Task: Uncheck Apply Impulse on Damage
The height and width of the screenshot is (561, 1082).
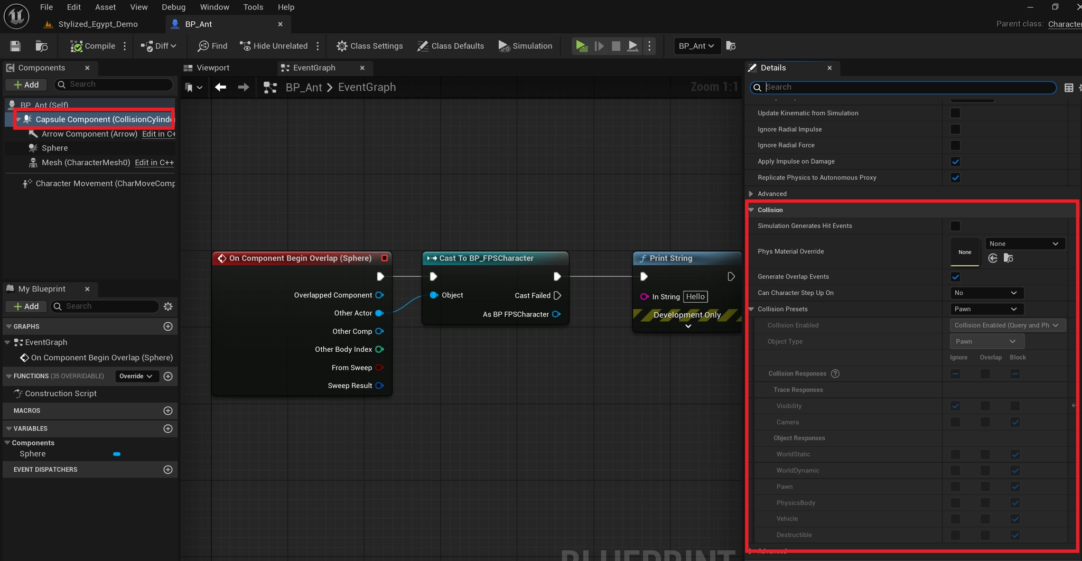Action: (x=955, y=162)
